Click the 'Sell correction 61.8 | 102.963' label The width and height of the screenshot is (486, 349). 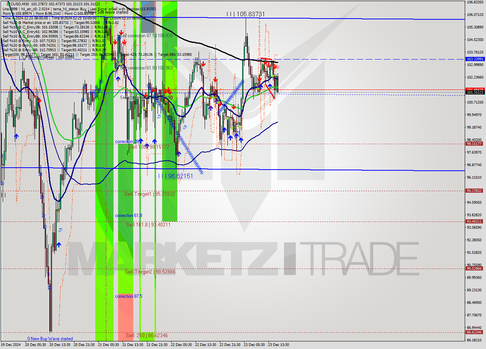(x=147, y=68)
